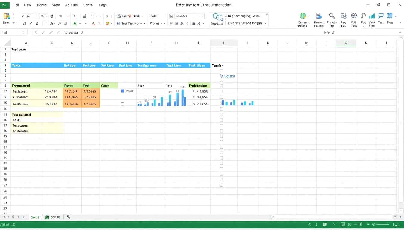Click the Test comment bubble icon

[381, 16]
